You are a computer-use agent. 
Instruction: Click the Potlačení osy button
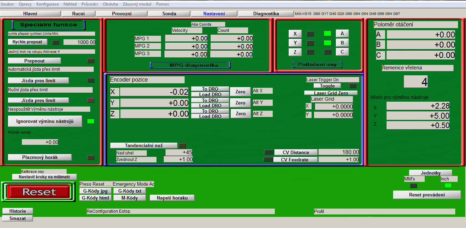coord(317,65)
